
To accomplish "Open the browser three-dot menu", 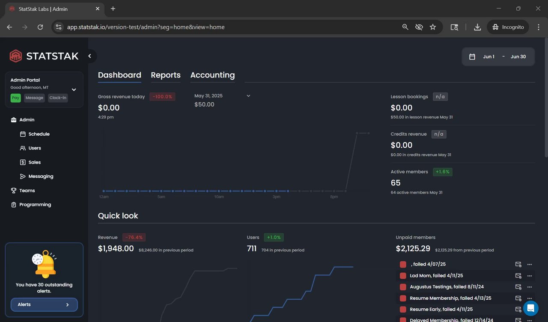I will tap(538, 27).
